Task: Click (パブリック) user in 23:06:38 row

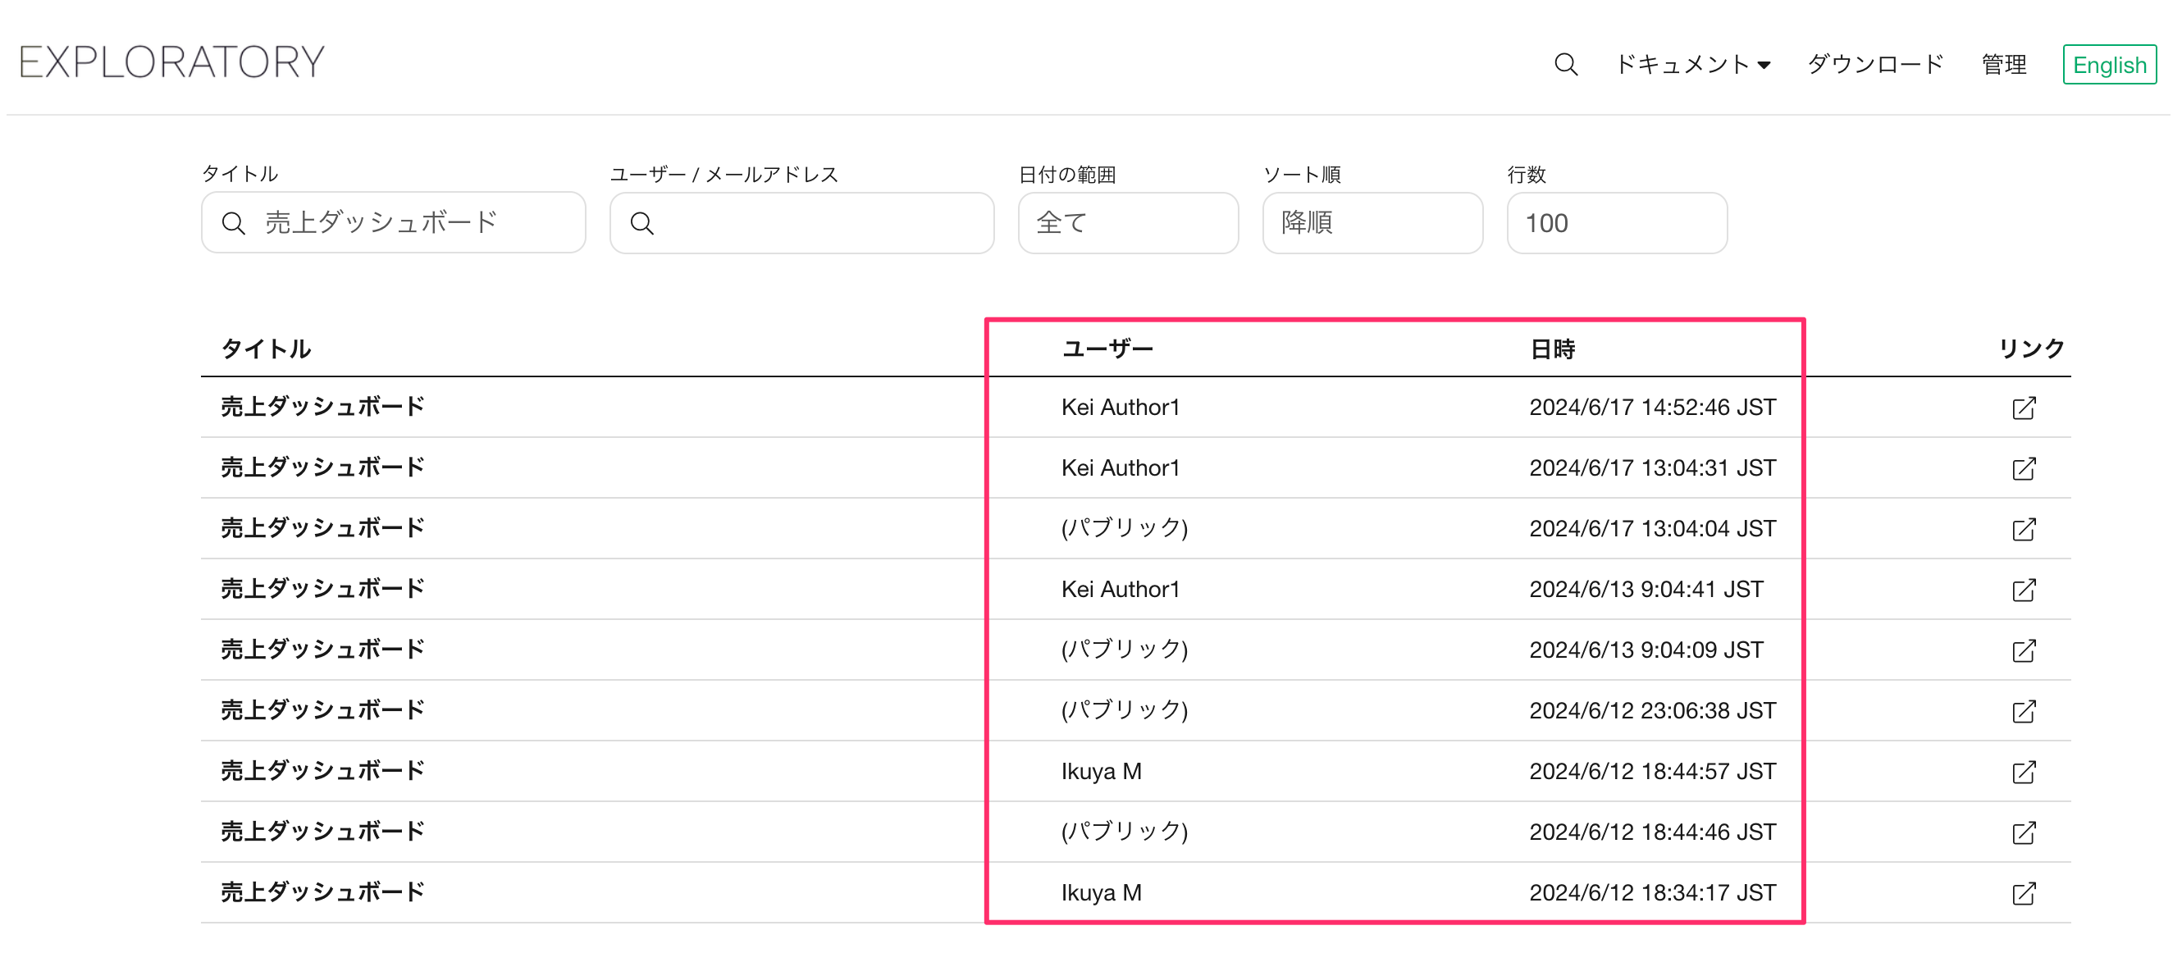Action: tap(1124, 711)
